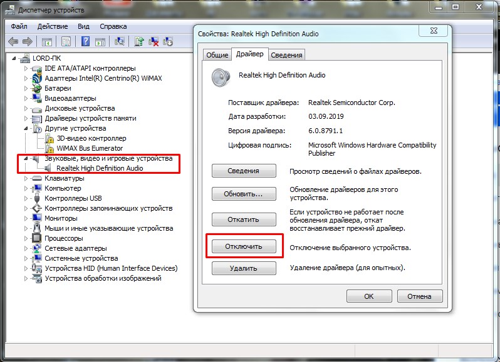
Task: Go back with the toolbar Back arrow
Action: point(13,41)
